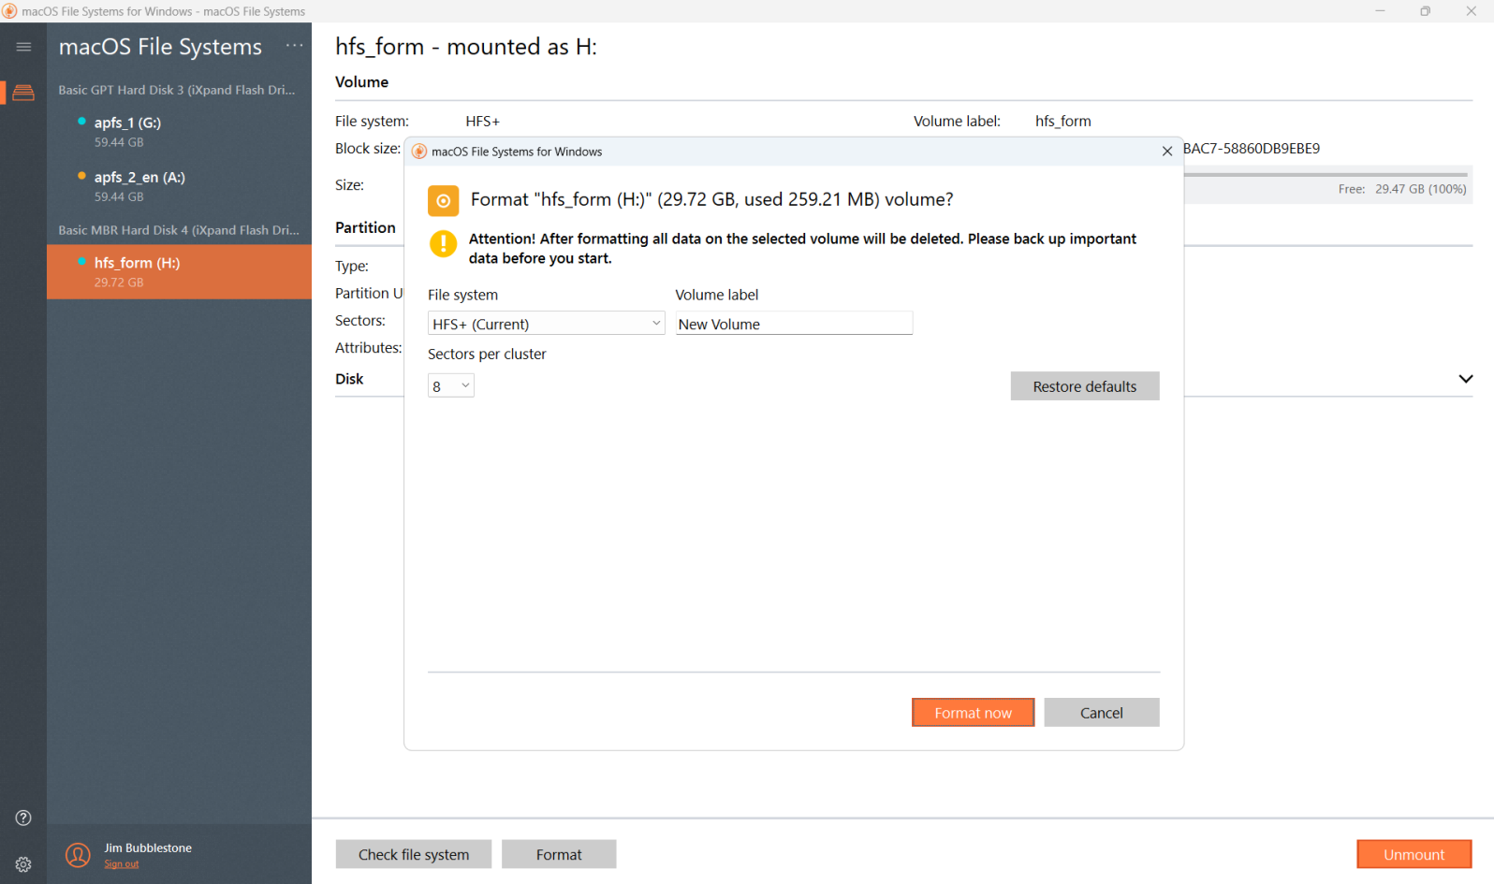This screenshot has height=884, width=1494.
Task: Click Basic GPT Hard Disk 3 header
Action: tap(177, 90)
